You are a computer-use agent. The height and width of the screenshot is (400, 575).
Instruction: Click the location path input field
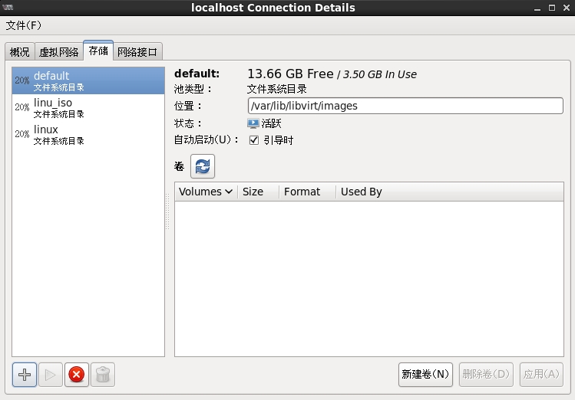coord(405,106)
